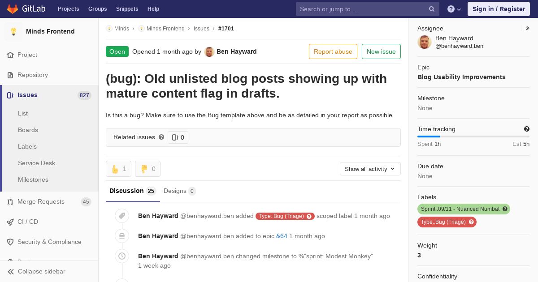Collapse right sidebar double-chevron
538x282 pixels.
(528, 28)
